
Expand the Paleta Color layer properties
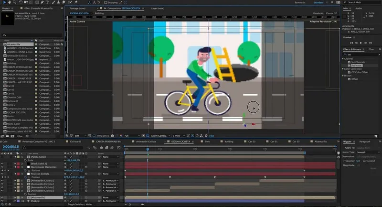[16, 156]
